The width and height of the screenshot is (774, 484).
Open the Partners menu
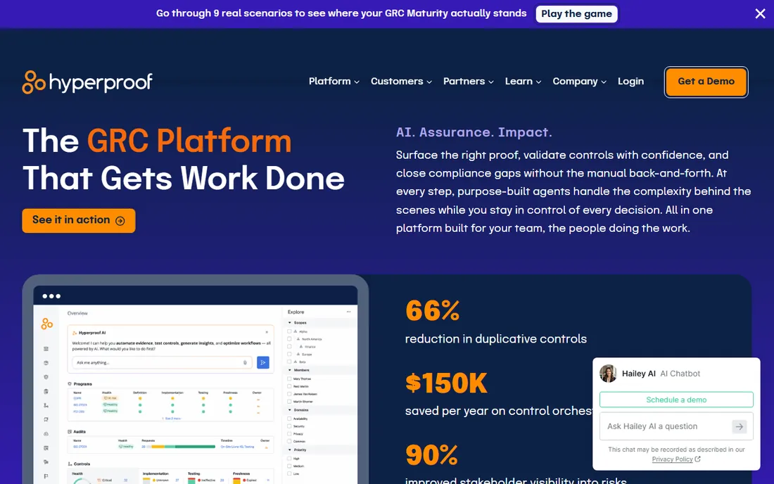(x=468, y=82)
